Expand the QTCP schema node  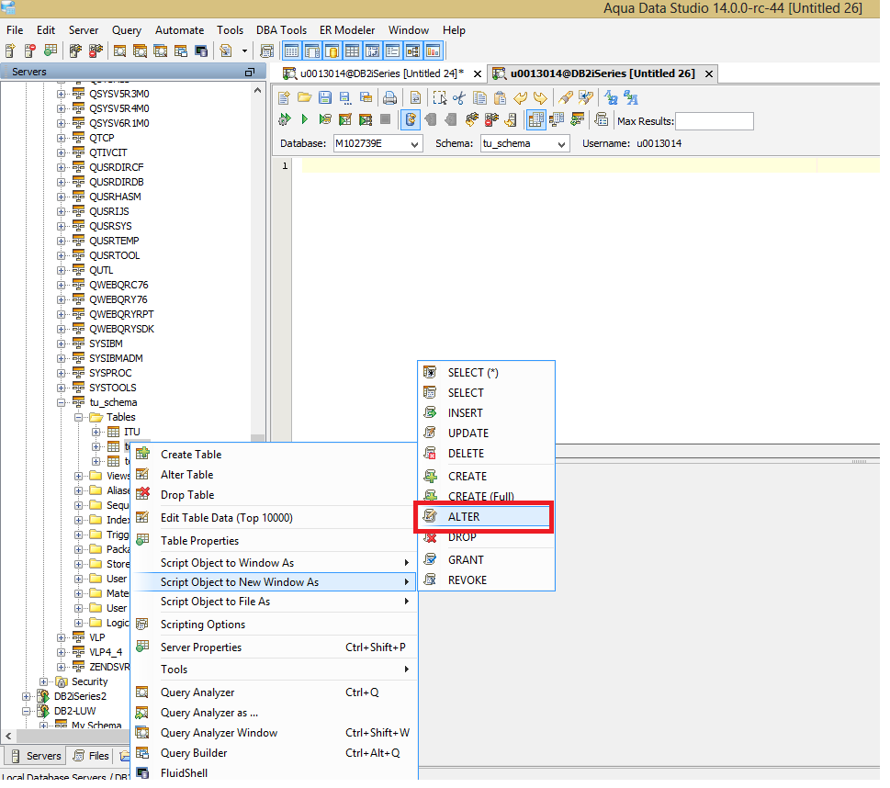pos(61,138)
